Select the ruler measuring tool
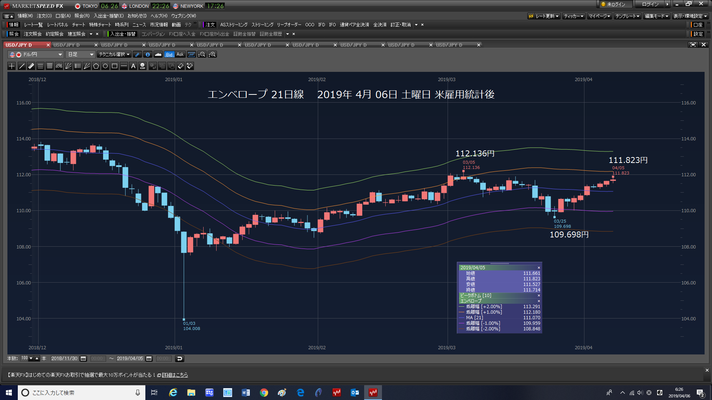 pos(31,66)
